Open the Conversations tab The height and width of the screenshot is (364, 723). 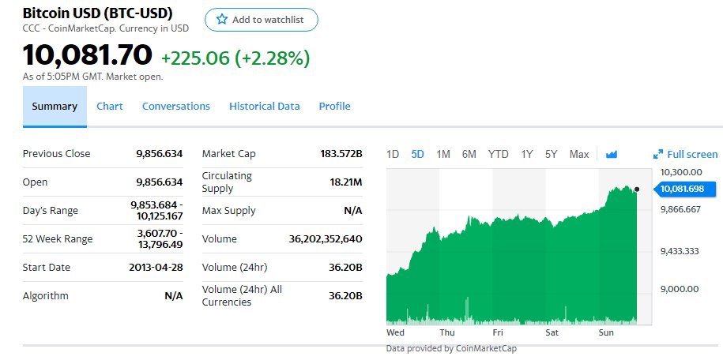(176, 107)
